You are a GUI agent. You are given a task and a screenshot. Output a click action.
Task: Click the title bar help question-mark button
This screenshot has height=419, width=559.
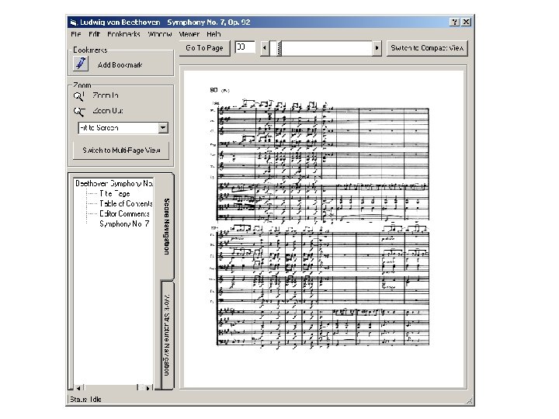[x=454, y=22]
